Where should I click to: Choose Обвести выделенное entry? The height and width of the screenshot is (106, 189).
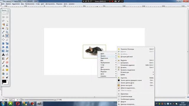(136, 88)
